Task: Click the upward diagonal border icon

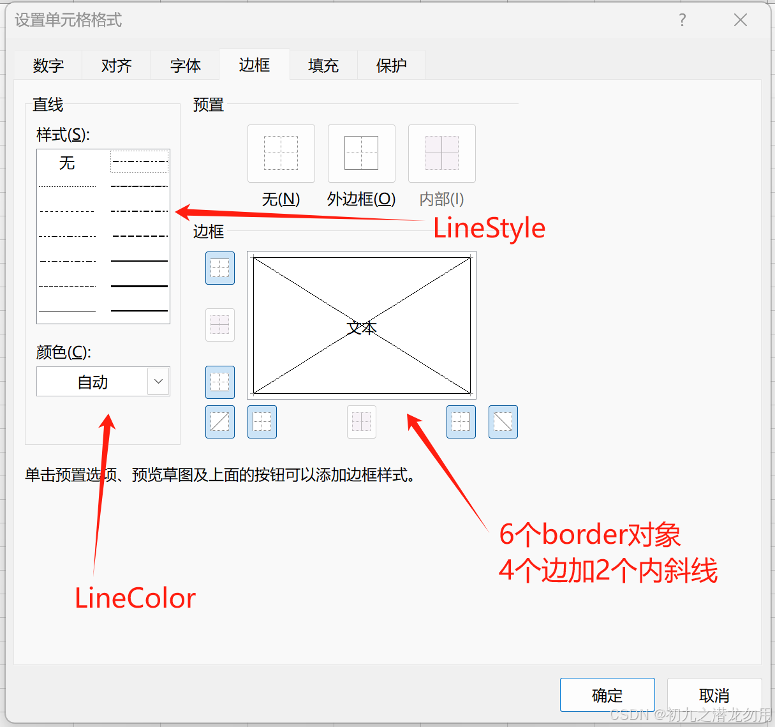Action: pyautogui.click(x=219, y=422)
